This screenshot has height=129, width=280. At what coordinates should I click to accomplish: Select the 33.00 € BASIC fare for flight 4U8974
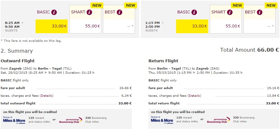click(192, 26)
